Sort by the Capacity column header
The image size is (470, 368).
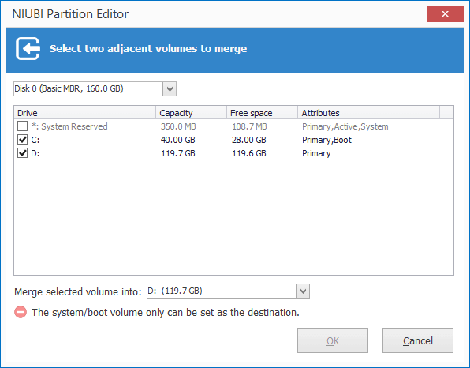pyautogui.click(x=192, y=113)
